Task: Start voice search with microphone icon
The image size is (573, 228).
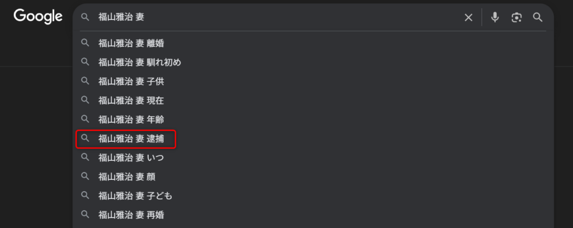Action: 495,17
